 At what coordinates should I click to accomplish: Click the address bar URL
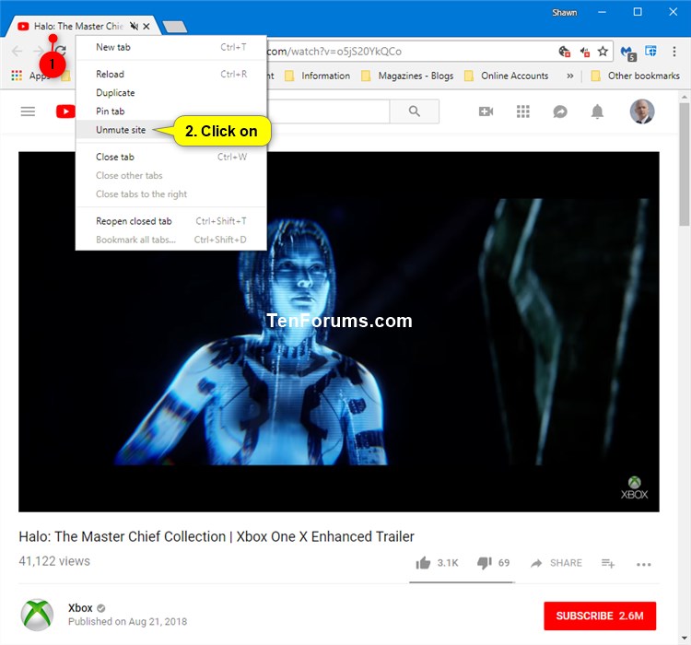pos(334,52)
